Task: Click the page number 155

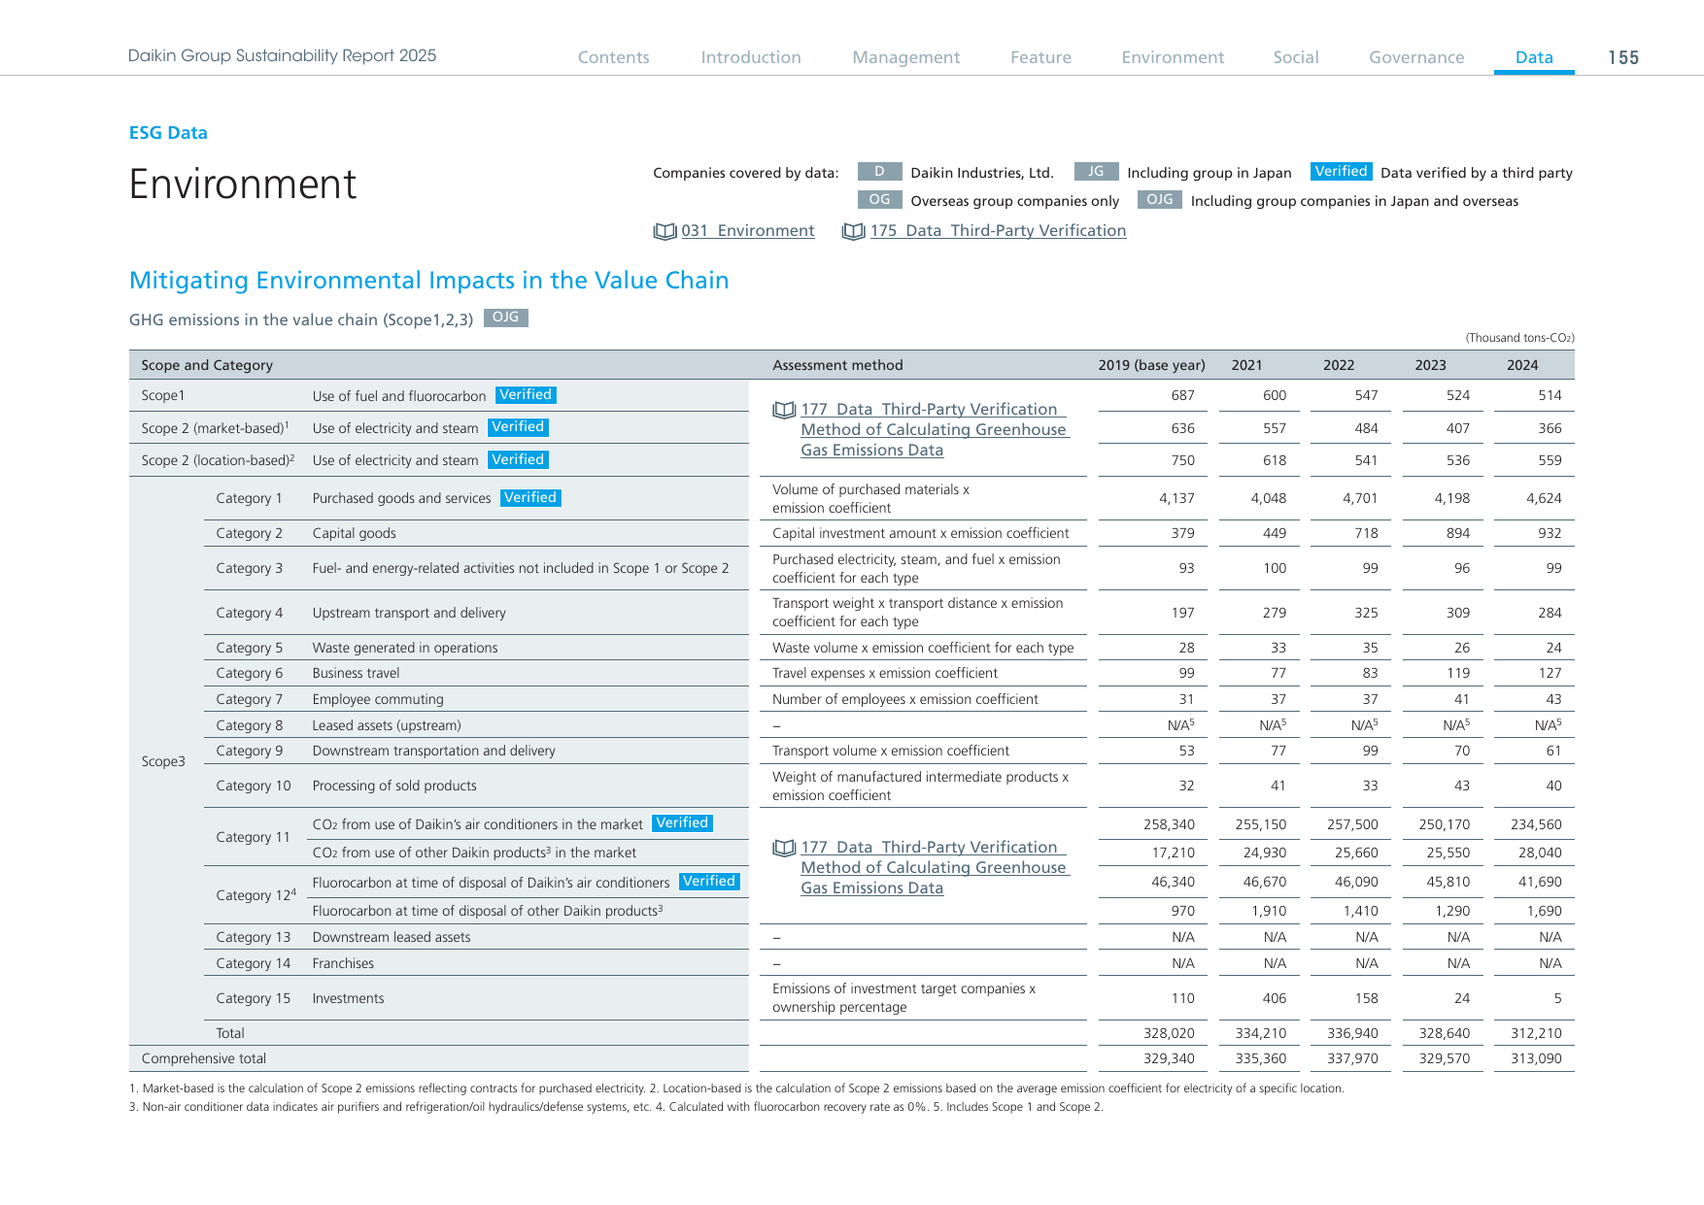Action: click(x=1623, y=57)
